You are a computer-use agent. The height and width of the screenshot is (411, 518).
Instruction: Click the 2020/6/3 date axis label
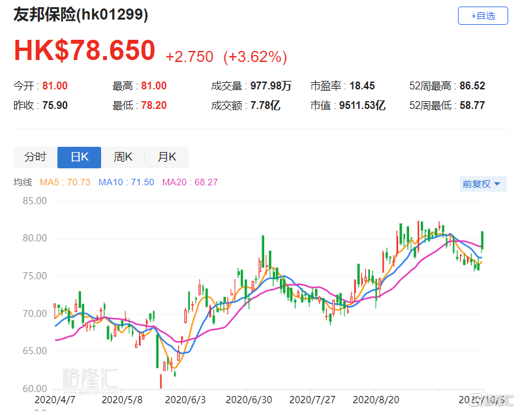(x=185, y=400)
